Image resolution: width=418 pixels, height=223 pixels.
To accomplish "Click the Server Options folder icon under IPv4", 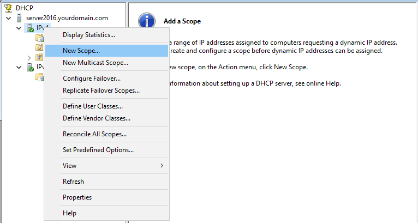I will 39,38.
